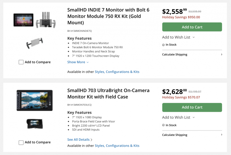The image size is (231, 155).
Task: Open Add to Wish List dropdown, INDIE 7
Action: tap(178, 37)
